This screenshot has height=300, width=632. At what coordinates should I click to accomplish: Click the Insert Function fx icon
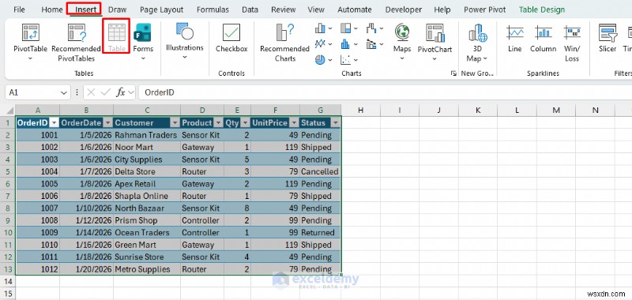(121, 92)
